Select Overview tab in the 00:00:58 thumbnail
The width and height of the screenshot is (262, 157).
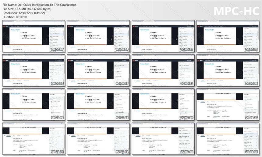tap(203, 80)
